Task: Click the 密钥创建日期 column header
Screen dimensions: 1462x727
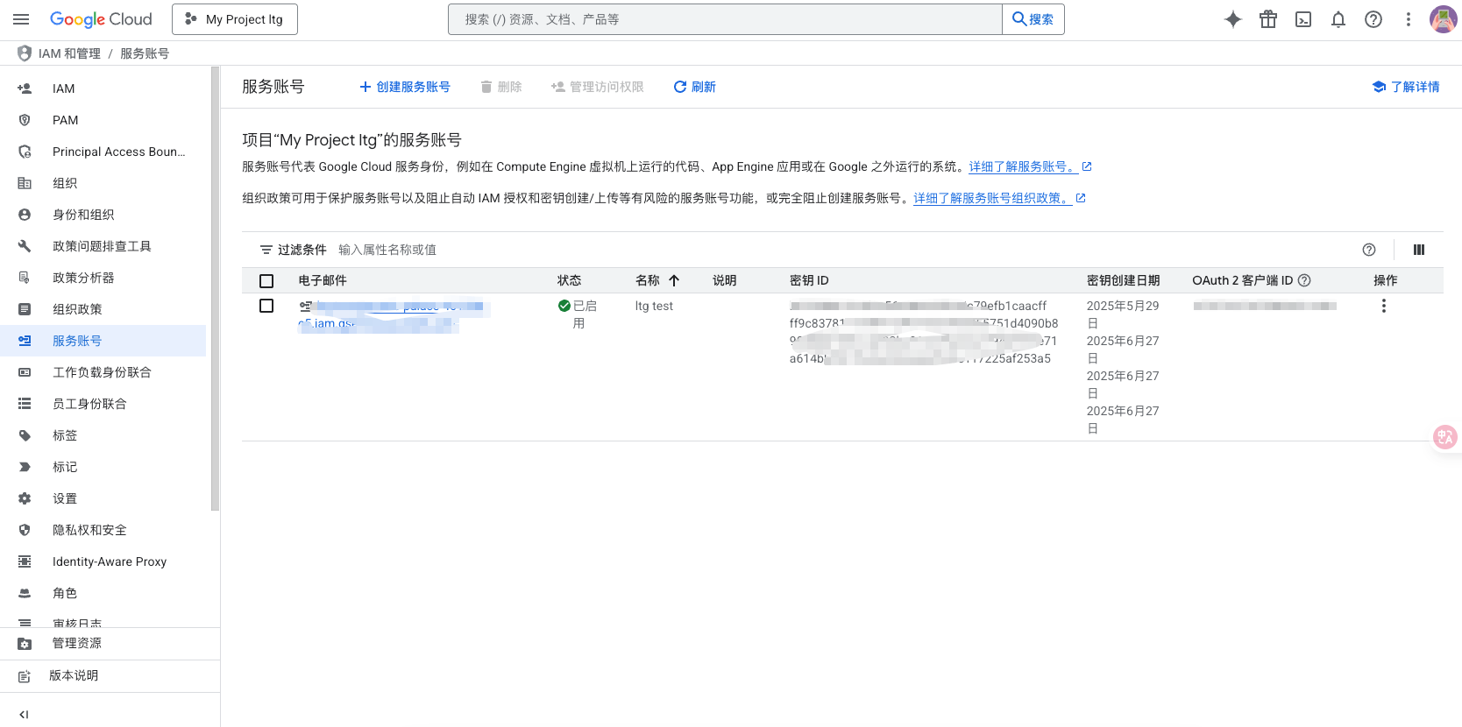Action: (x=1124, y=280)
